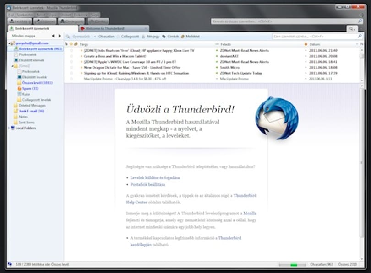Toggle the Címkék tags filter
Screen dimensions: 371x273
coord(170,37)
